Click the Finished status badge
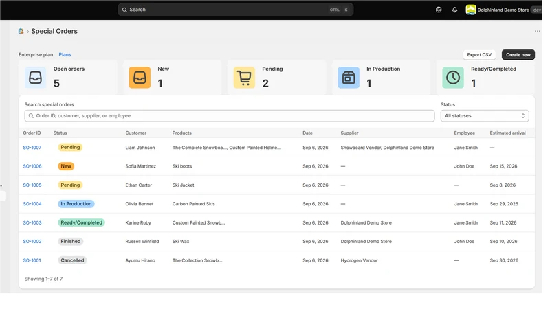This screenshot has height=309, width=550. tap(71, 242)
